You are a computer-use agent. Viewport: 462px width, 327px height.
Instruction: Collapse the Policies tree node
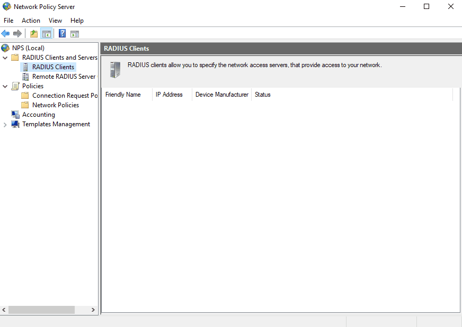click(x=5, y=86)
